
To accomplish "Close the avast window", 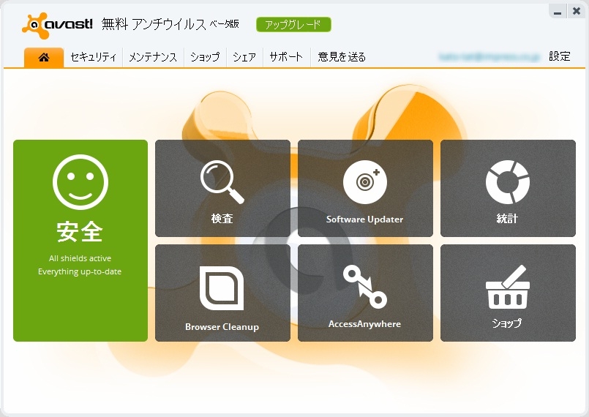I will [x=577, y=11].
